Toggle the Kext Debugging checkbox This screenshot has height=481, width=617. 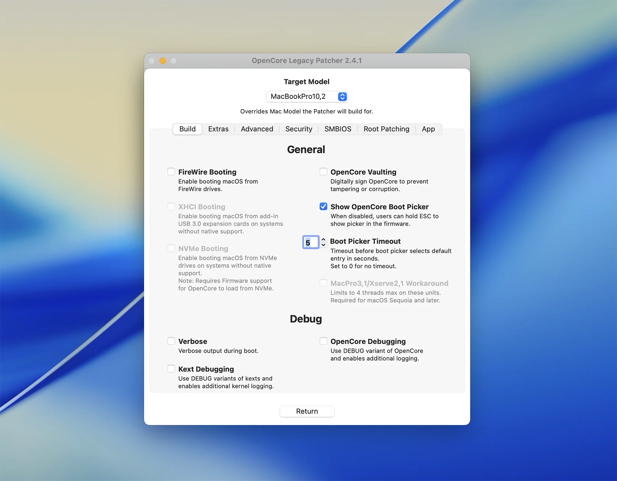(x=171, y=369)
